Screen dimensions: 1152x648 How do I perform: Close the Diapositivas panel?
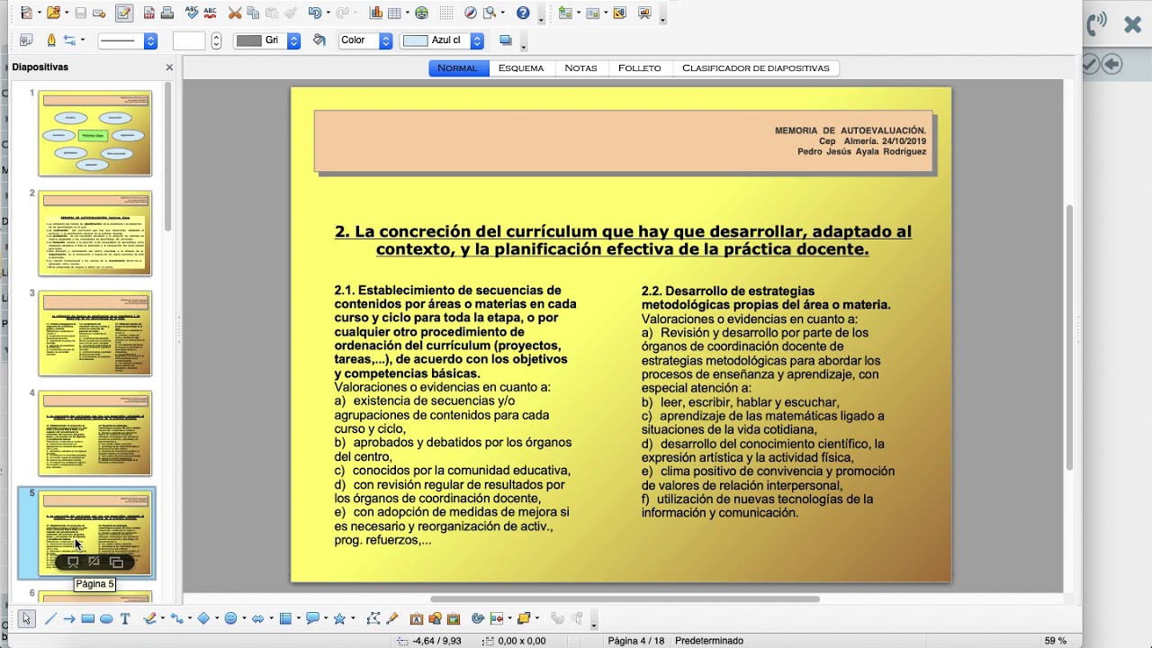click(x=169, y=67)
